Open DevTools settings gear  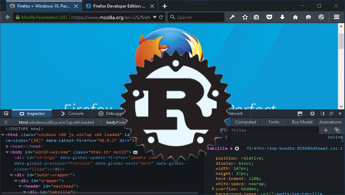pyautogui.click(x=312, y=114)
